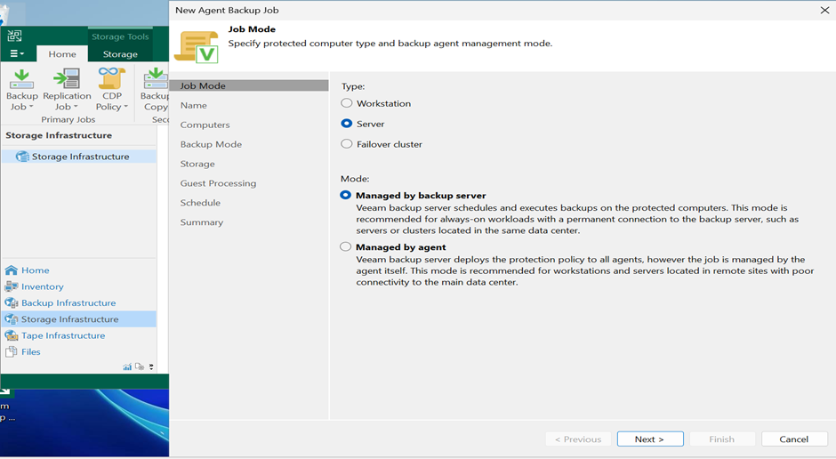Open the Backup Job ribbon icon
The width and height of the screenshot is (836, 459).
coord(22,79)
